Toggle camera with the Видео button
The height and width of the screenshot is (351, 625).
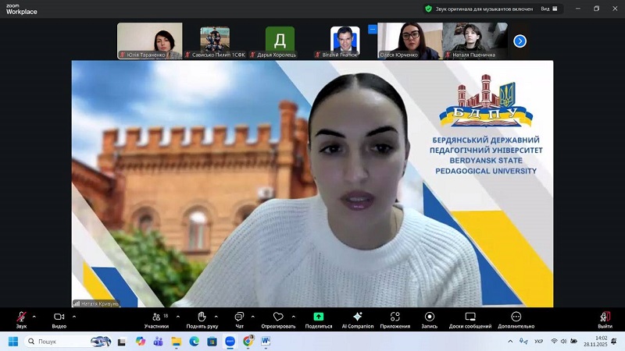59,318
